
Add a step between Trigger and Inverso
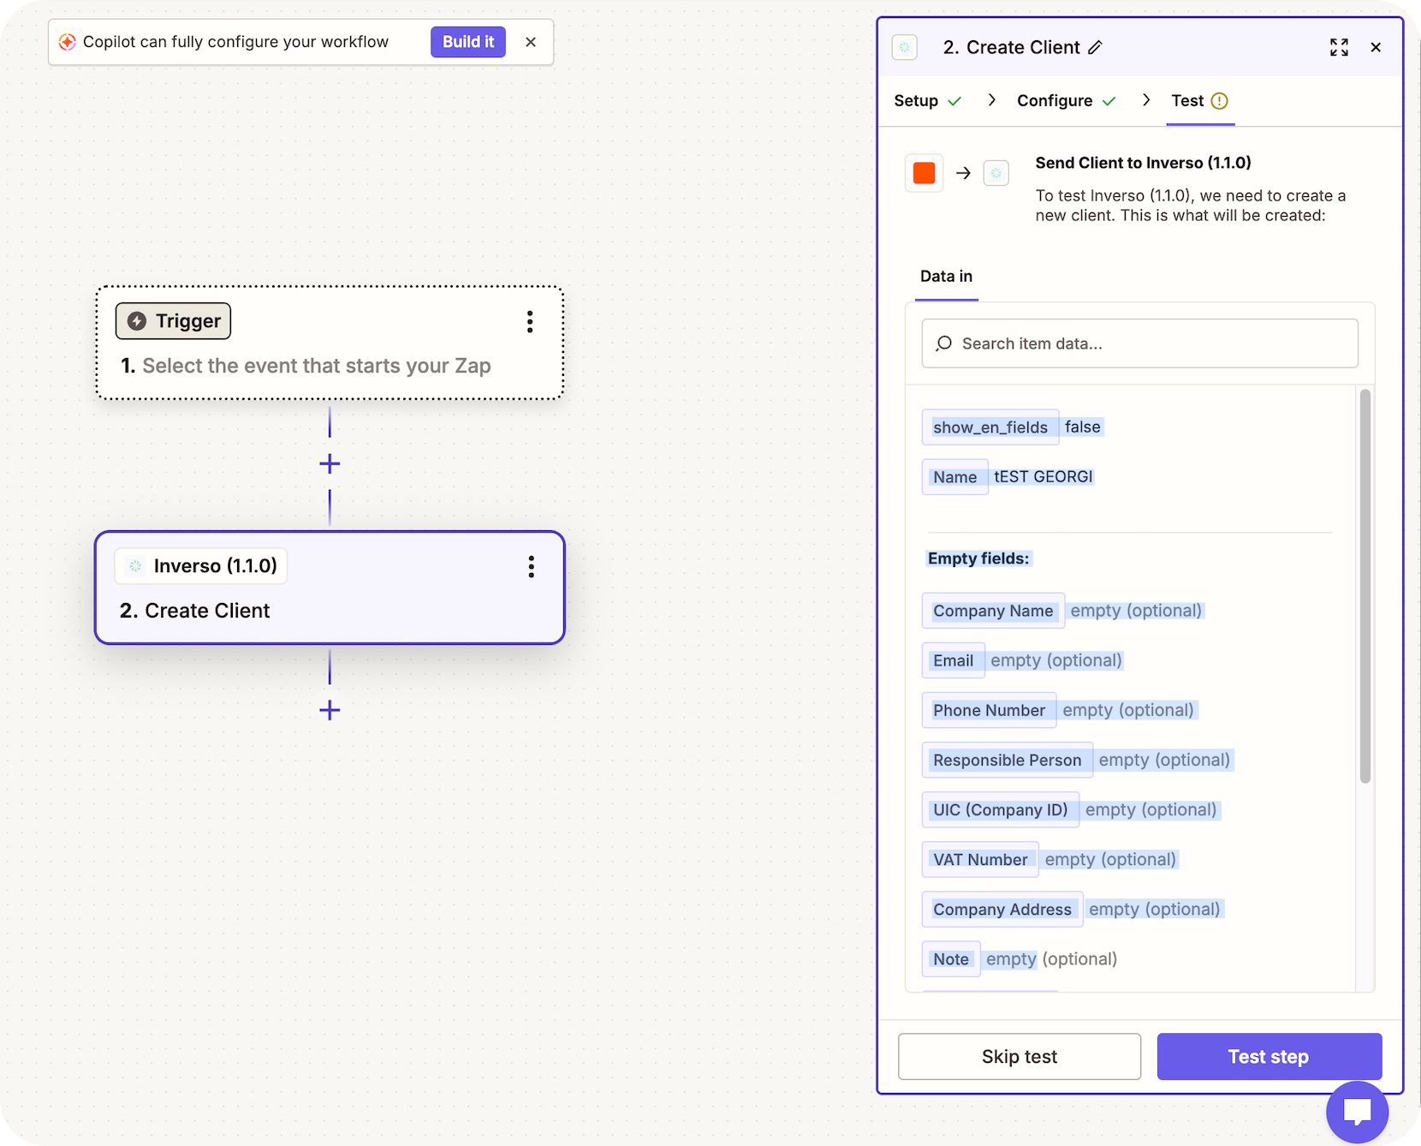(330, 464)
